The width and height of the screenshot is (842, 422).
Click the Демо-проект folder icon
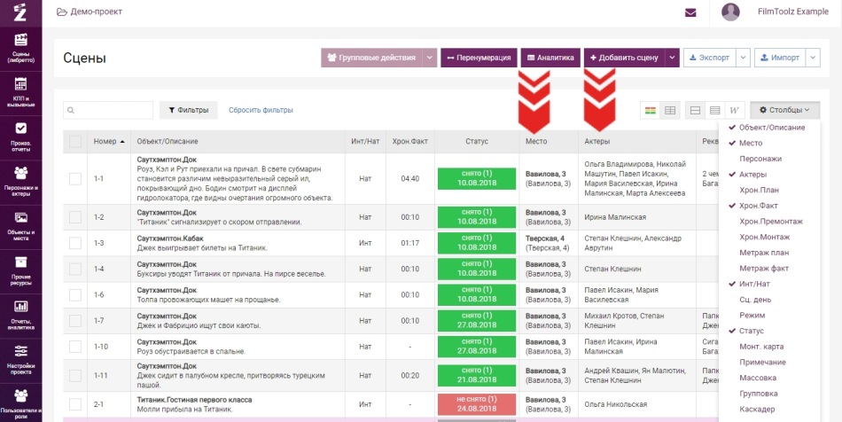point(62,12)
